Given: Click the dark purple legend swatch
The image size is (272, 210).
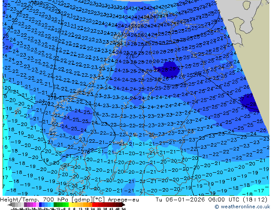Looking at the screenshot, I should [25, 204].
